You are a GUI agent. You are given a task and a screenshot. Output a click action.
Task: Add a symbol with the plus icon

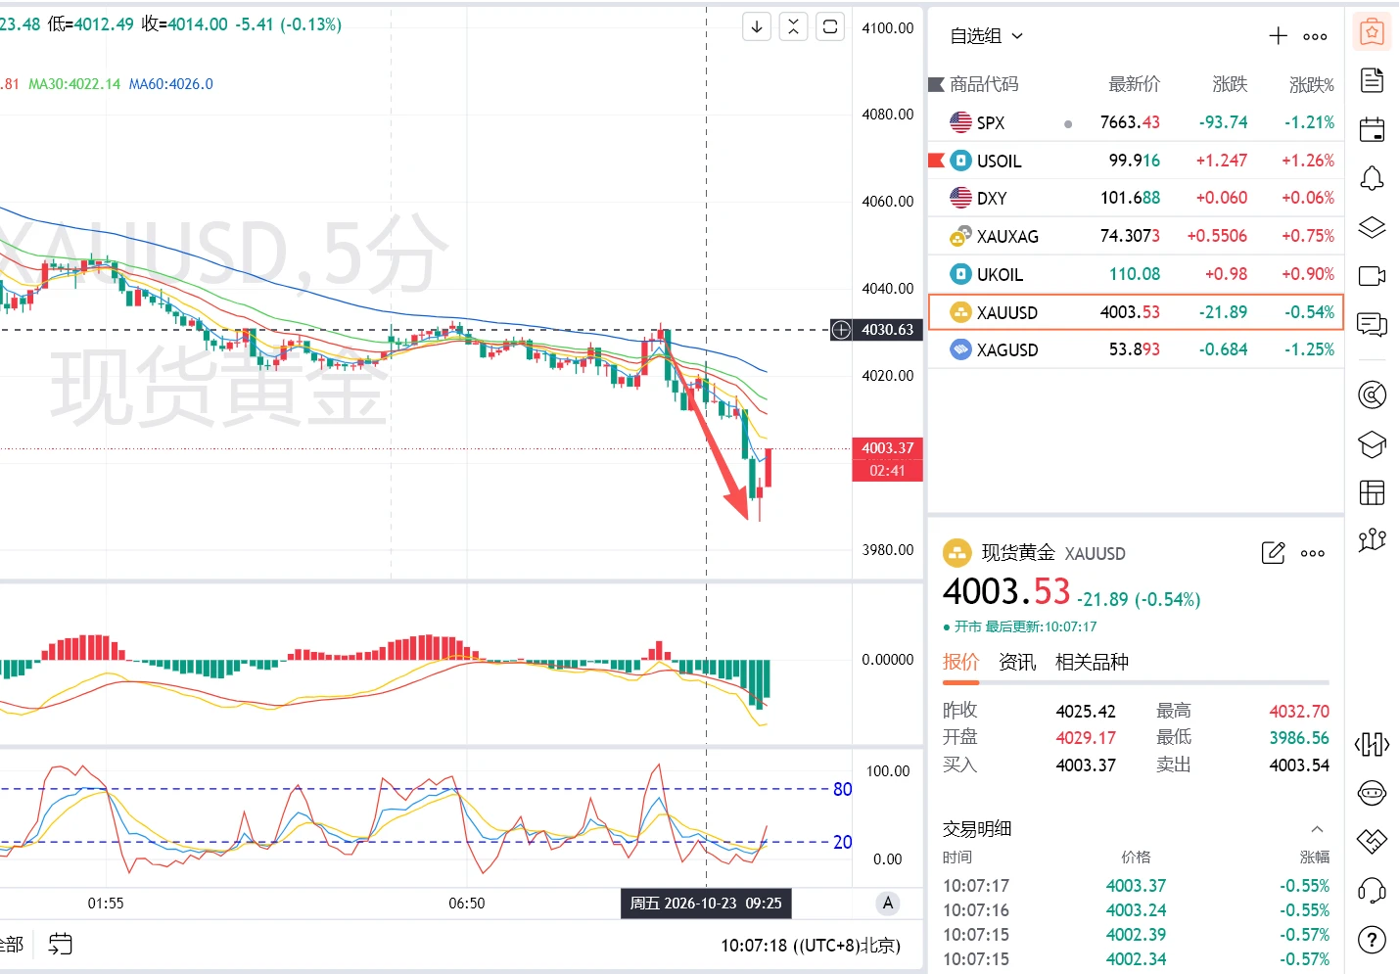tap(1278, 36)
